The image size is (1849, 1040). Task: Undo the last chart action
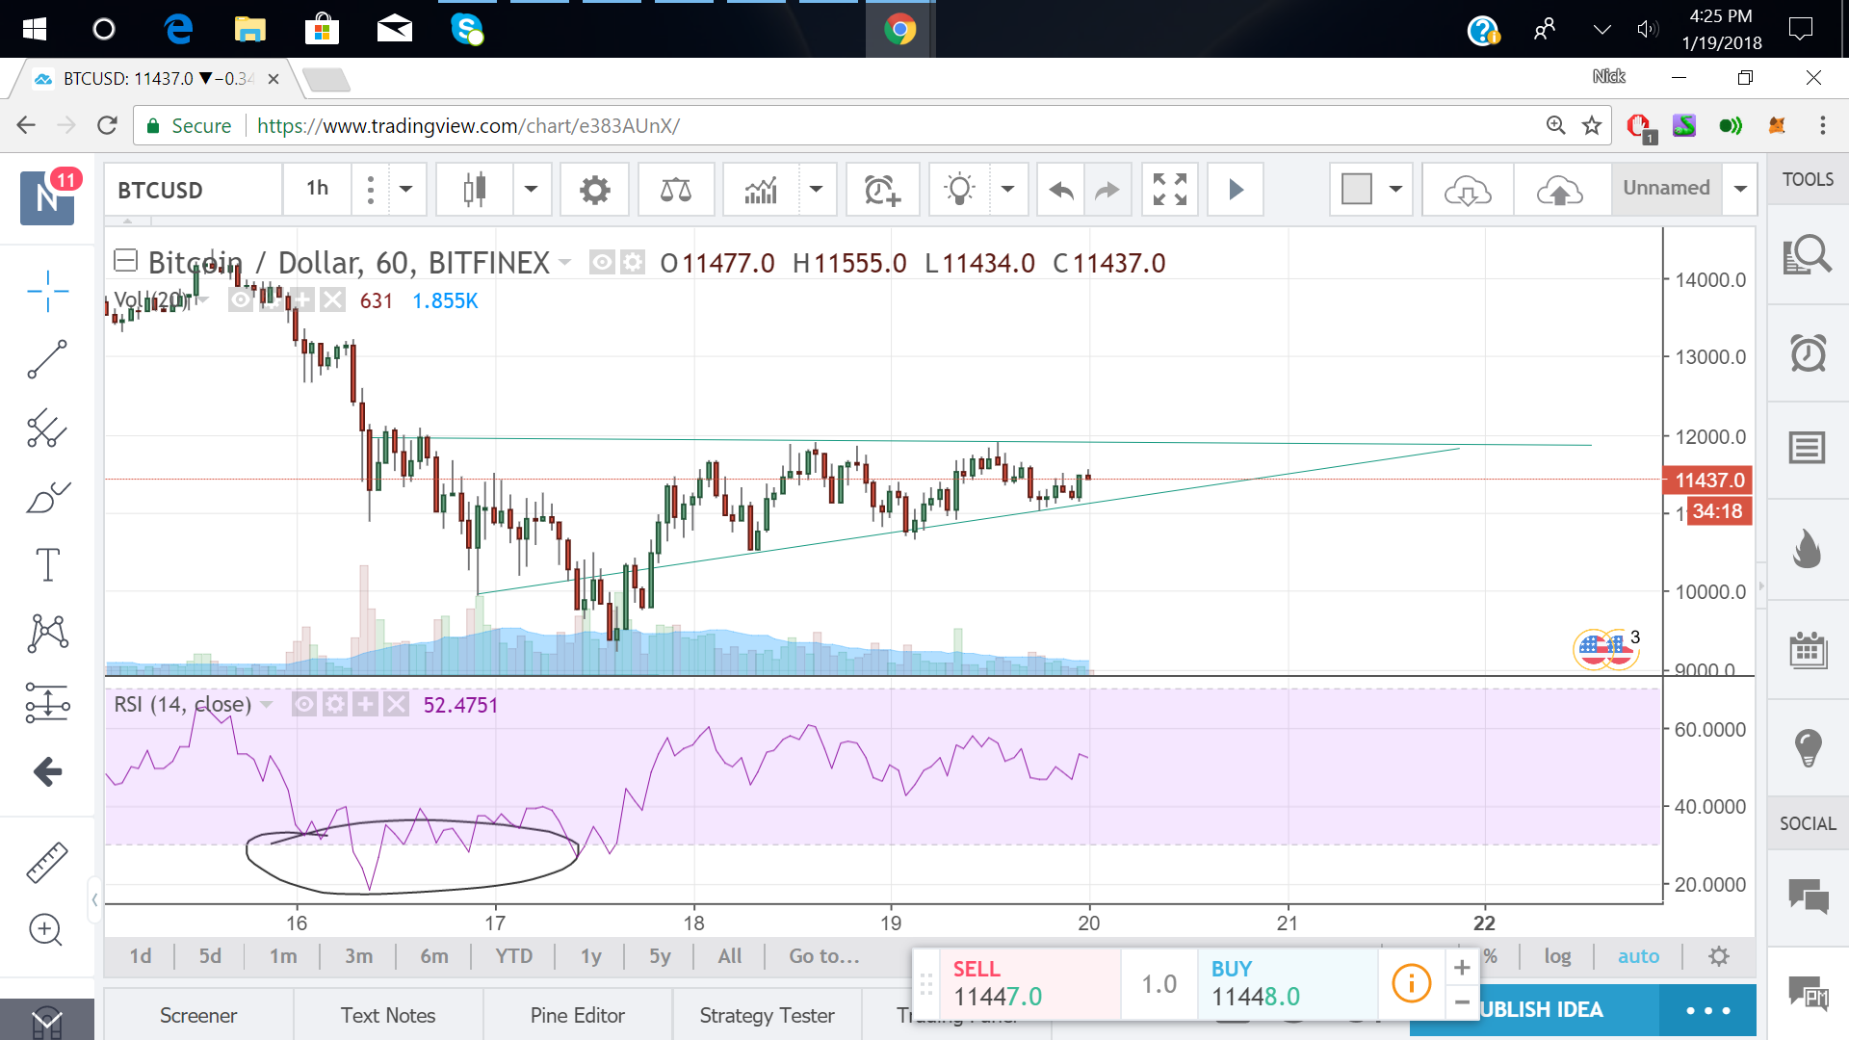tap(1061, 190)
